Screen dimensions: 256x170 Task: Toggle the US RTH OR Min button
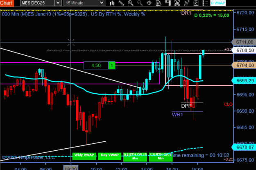tap(161, 157)
